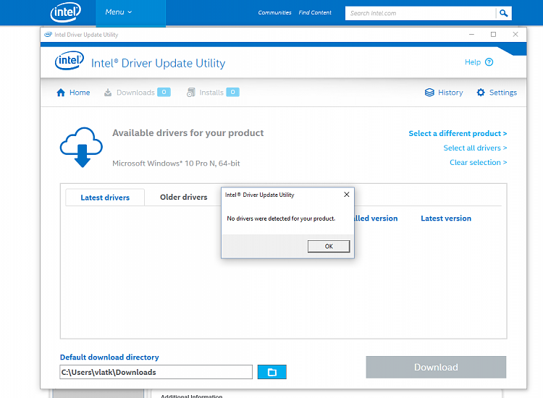Close the Intel Driver Update Utility dialog
Viewport: 543px width, 398px height.
tap(346, 195)
